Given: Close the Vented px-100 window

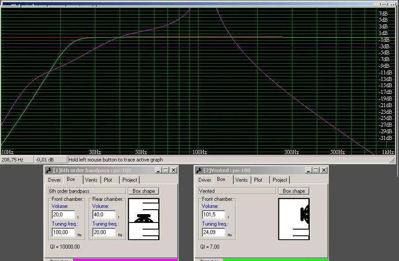Looking at the screenshot, I should click(324, 170).
